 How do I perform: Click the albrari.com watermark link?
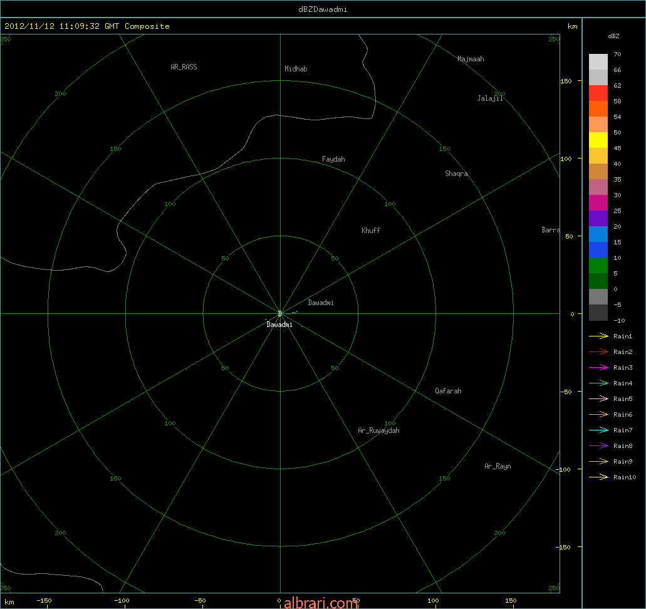pos(321,603)
